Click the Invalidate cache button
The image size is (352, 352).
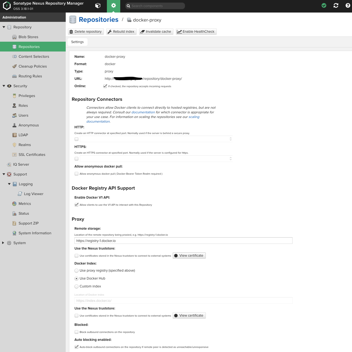pyautogui.click(x=156, y=32)
